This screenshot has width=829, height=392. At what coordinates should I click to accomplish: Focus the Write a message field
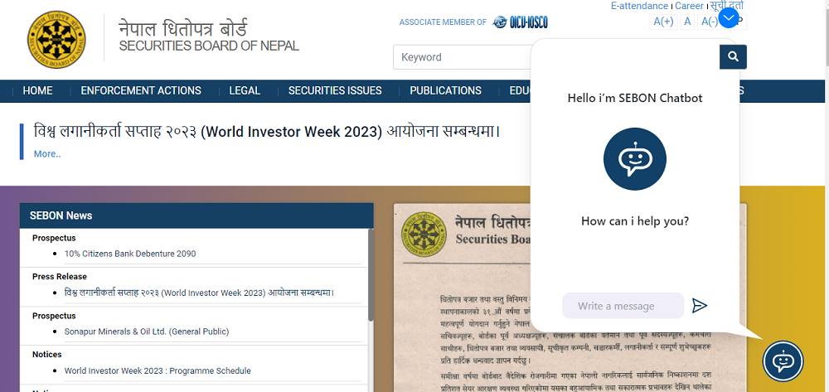point(623,306)
